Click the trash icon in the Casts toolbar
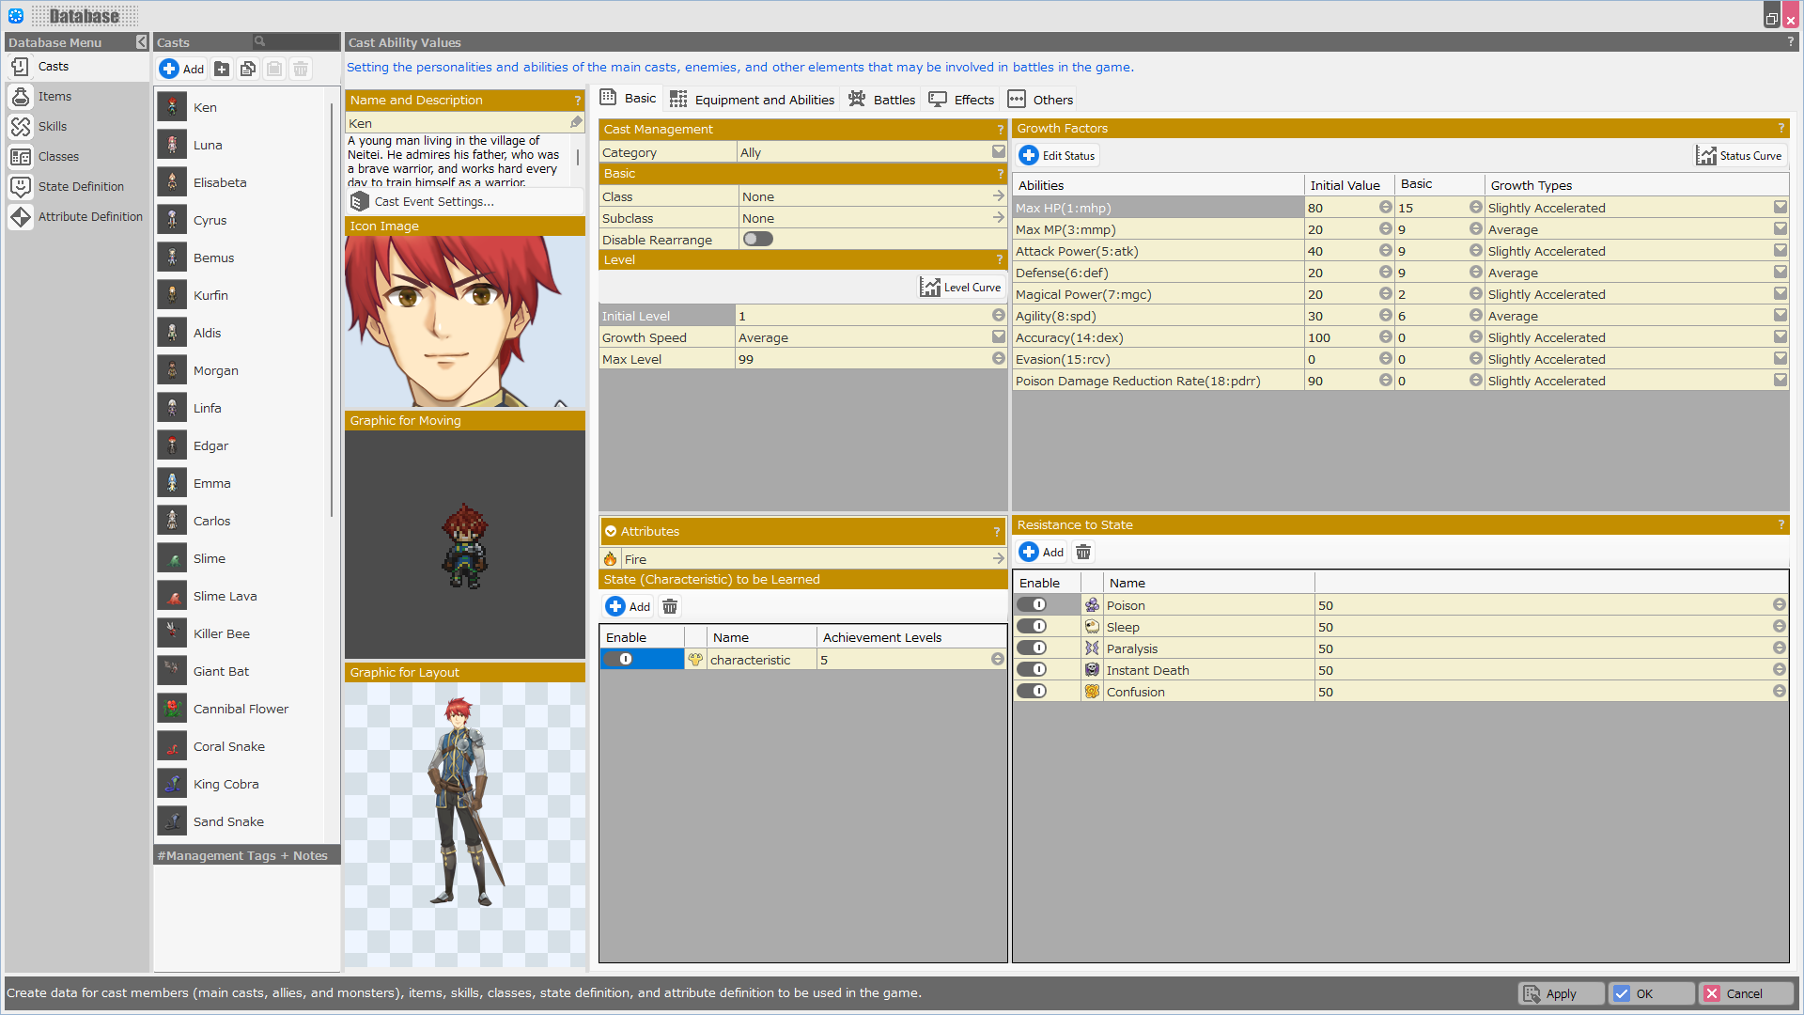This screenshot has height=1015, width=1804. (x=301, y=69)
